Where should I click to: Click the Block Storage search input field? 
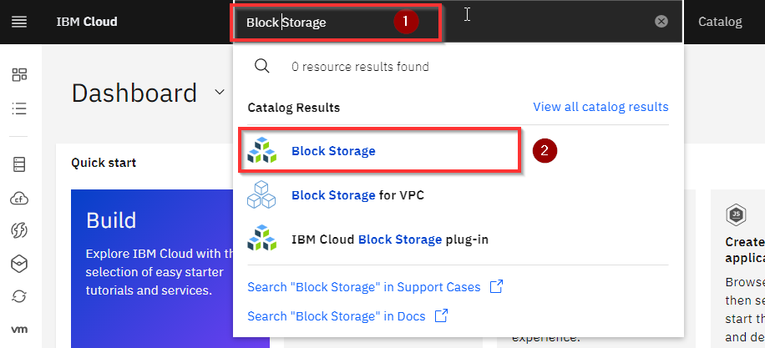[337, 23]
